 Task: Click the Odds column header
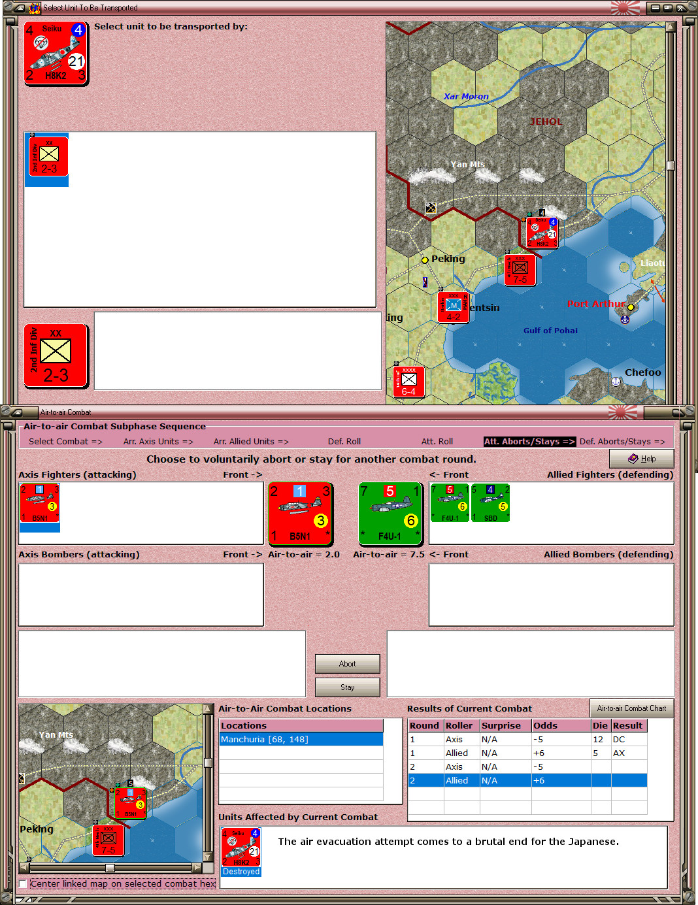561,725
